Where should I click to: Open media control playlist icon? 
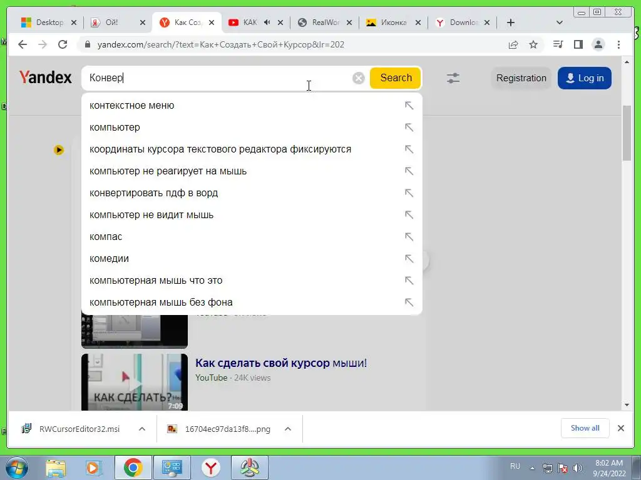pos(558,44)
